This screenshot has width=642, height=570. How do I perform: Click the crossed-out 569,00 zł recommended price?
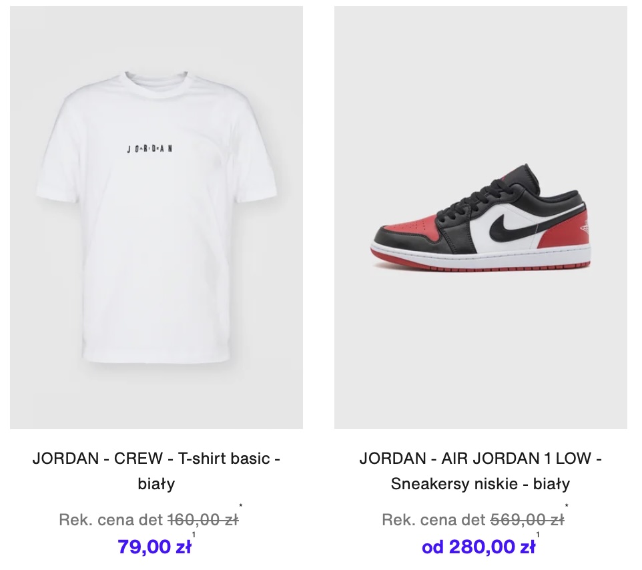527,520
